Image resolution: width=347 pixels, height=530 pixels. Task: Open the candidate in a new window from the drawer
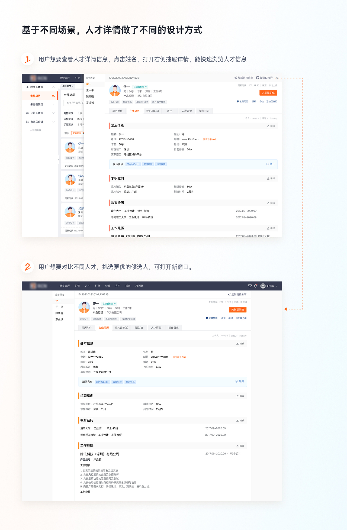click(x=264, y=78)
